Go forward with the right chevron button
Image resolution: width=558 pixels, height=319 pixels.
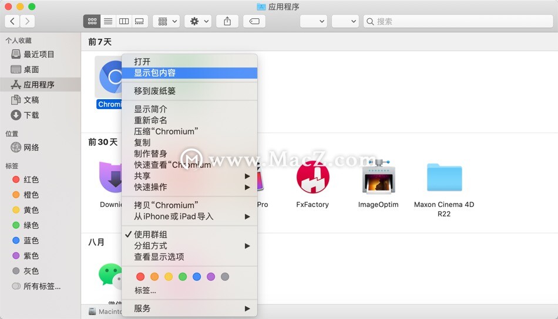28,21
